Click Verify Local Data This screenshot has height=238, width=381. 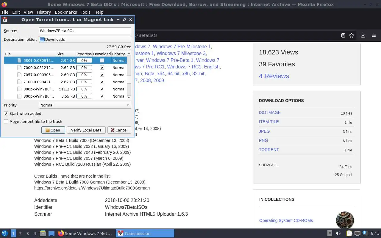pos(86,130)
